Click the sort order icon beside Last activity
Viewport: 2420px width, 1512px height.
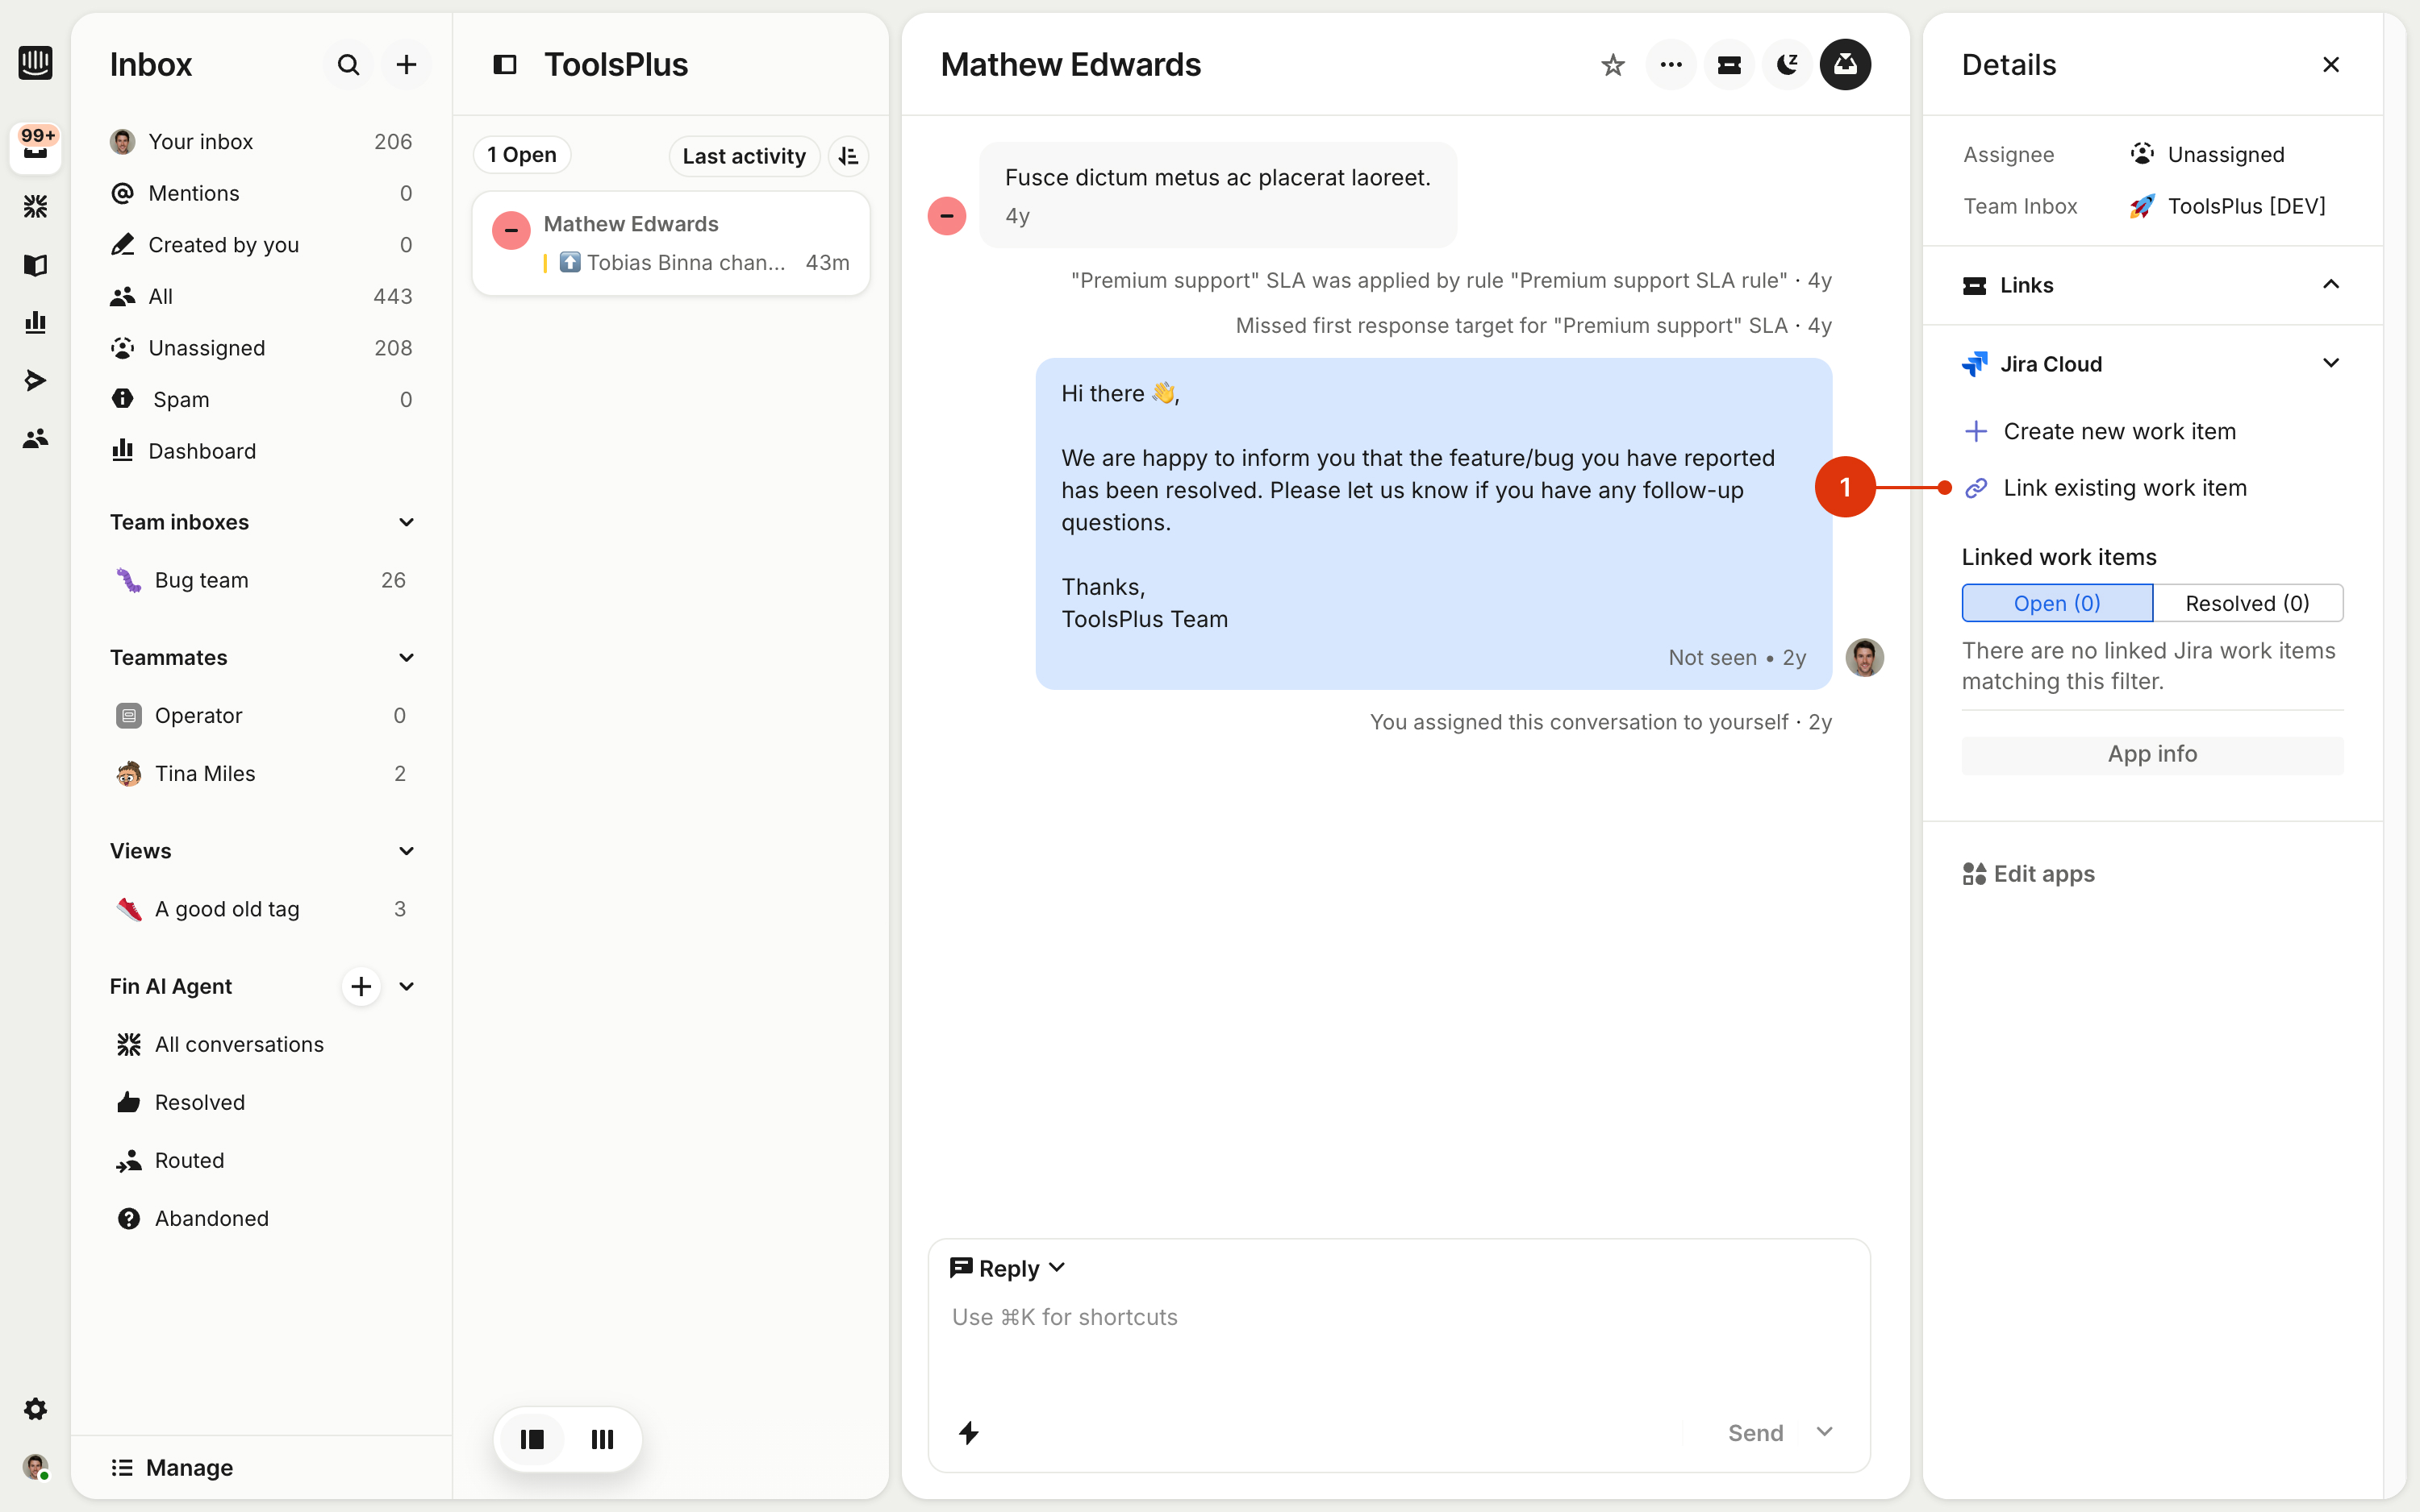point(849,156)
